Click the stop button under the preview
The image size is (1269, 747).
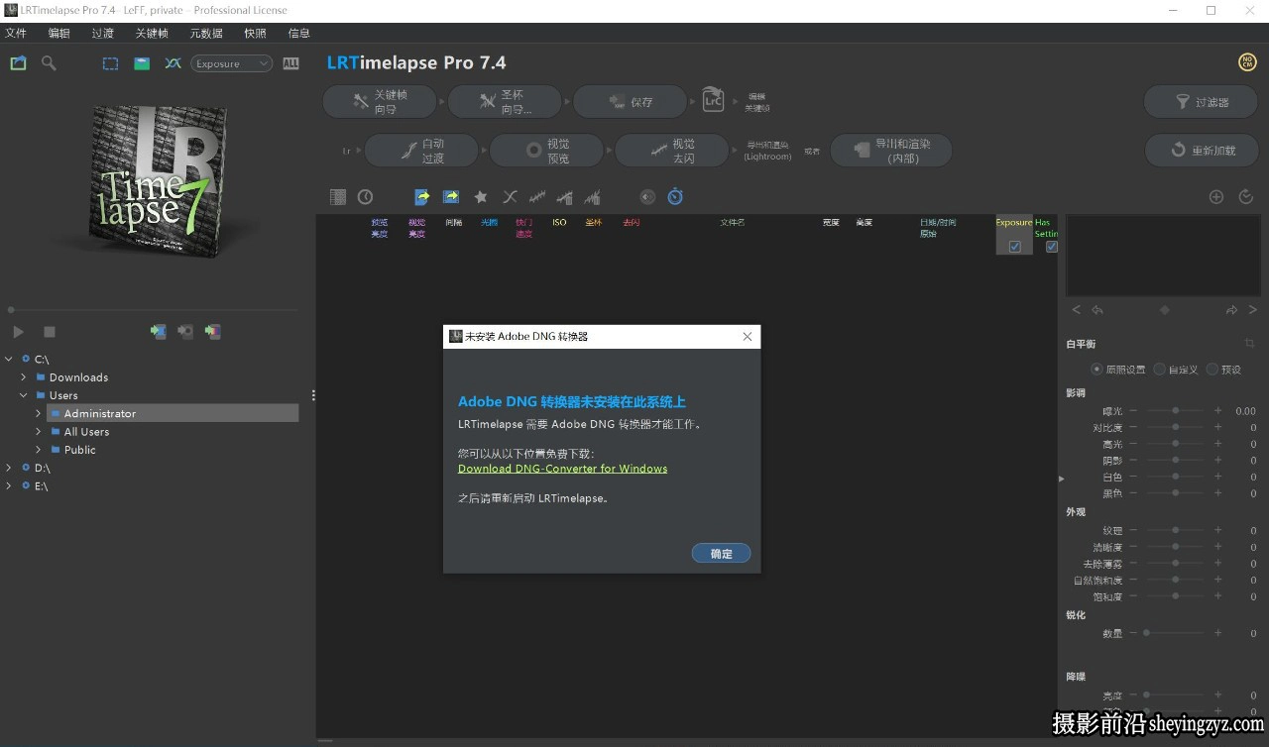point(50,332)
